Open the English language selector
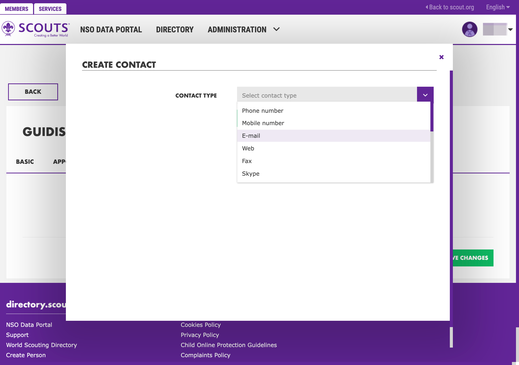519x365 pixels. coord(498,7)
